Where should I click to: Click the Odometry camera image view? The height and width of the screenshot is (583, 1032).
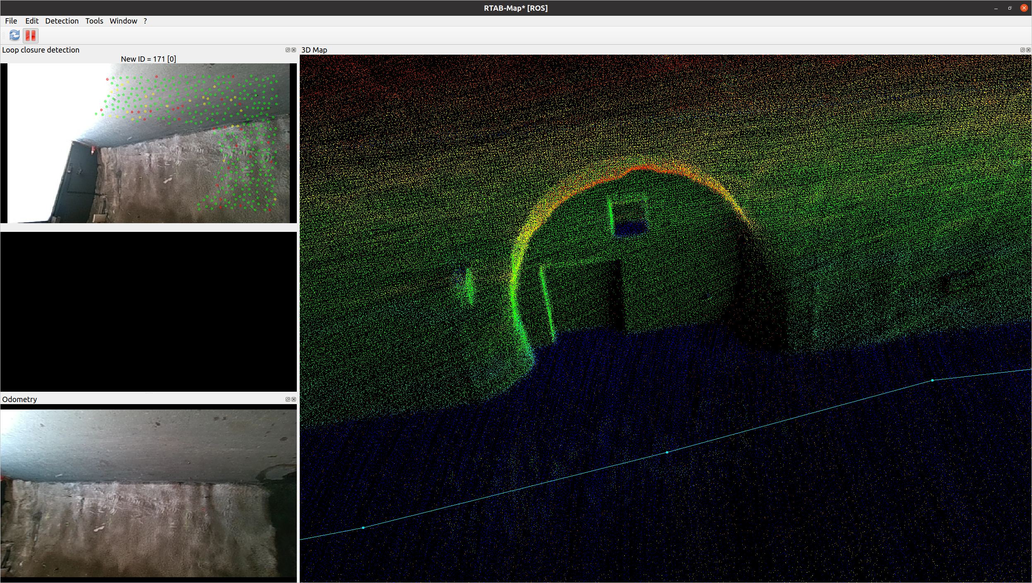pyautogui.click(x=148, y=493)
